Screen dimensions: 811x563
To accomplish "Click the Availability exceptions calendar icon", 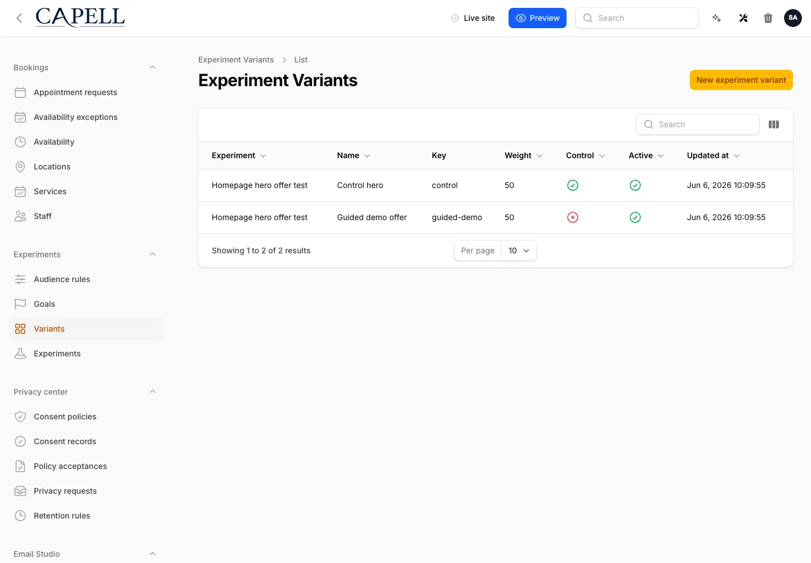I will click(x=20, y=117).
